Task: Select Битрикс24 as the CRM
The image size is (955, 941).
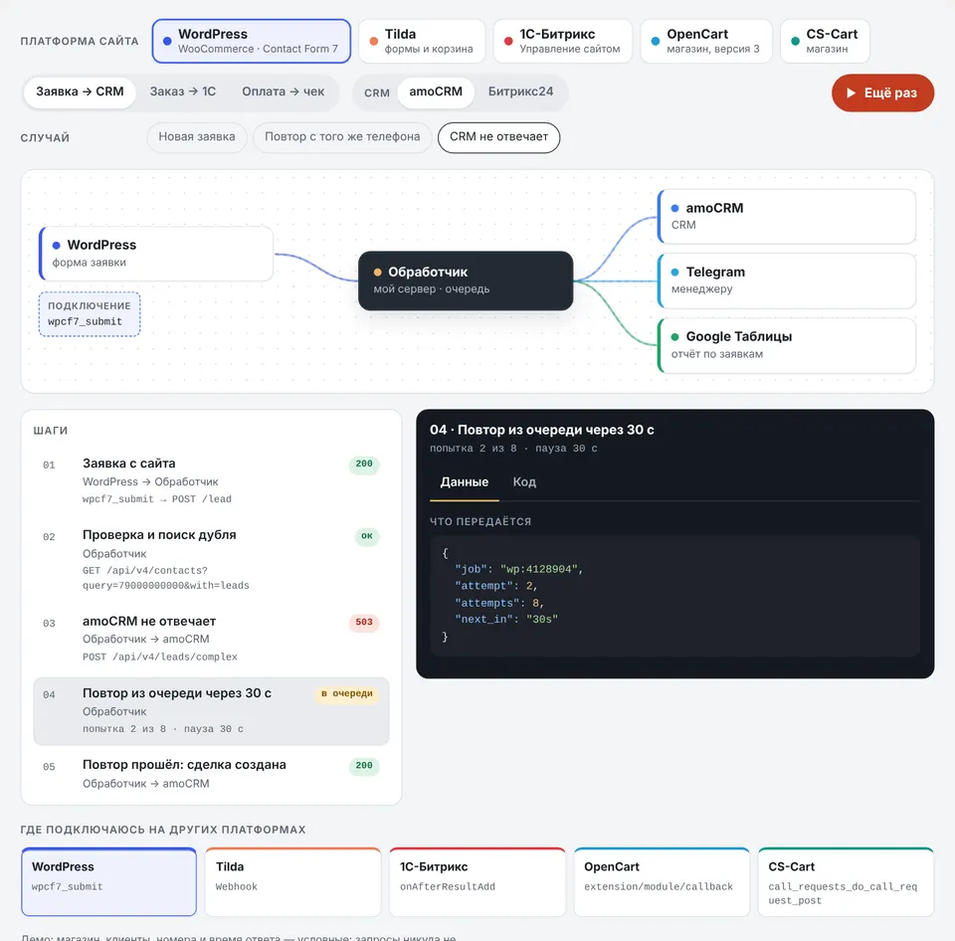Action: tap(520, 92)
